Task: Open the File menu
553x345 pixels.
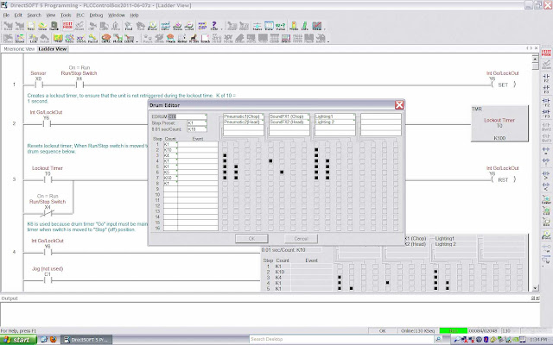Action: (x=6, y=16)
